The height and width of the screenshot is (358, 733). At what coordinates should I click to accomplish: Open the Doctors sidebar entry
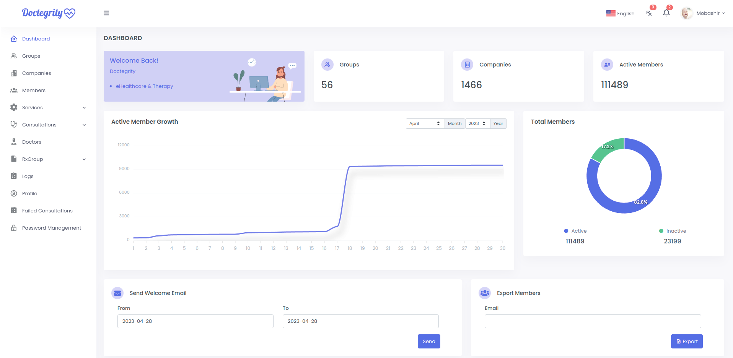click(31, 142)
